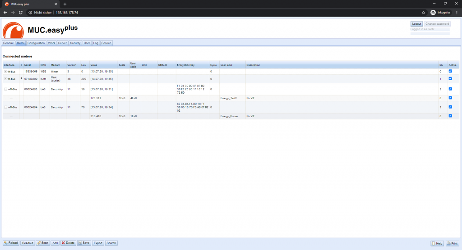Viewport: 462px width, 250px height.
Task: Collapse the wM-Bus meter 00024693 row
Action: point(5,89)
